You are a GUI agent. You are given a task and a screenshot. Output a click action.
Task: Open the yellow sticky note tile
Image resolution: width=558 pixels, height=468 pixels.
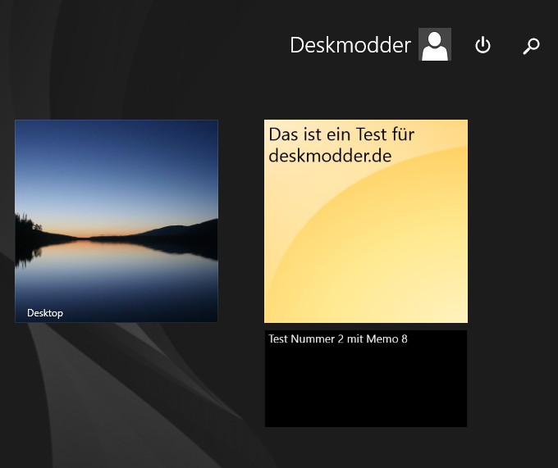366,221
